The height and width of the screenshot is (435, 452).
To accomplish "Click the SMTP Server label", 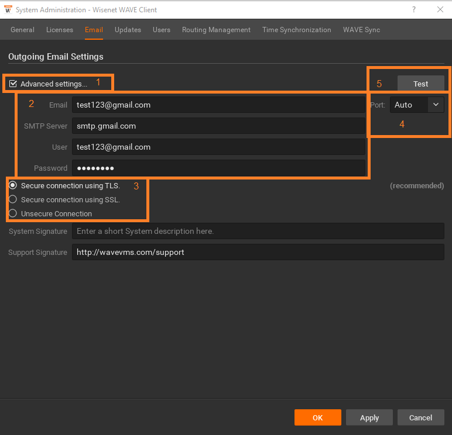I will [x=46, y=126].
